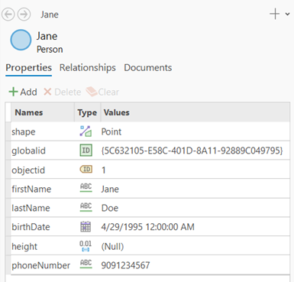This screenshot has height=282, width=294.
Task: Select the shape property name
Action: [24, 132]
